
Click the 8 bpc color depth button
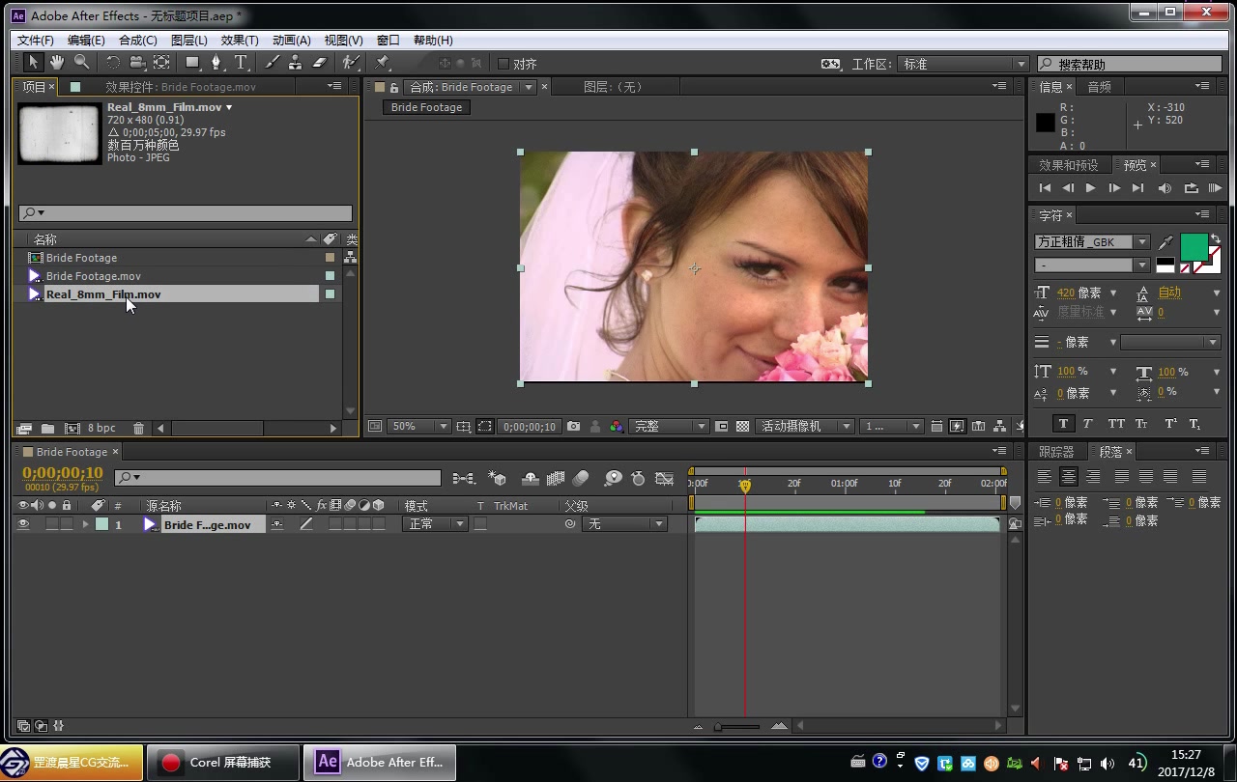[101, 428]
